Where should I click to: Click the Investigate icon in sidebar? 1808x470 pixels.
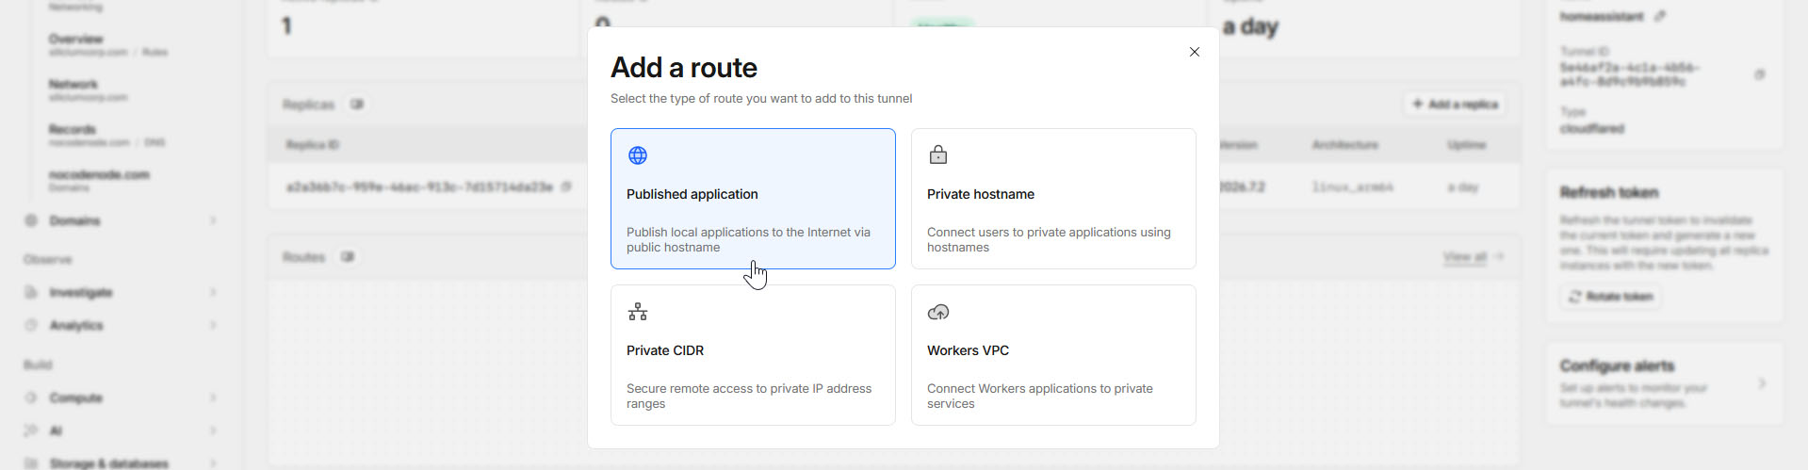point(31,292)
